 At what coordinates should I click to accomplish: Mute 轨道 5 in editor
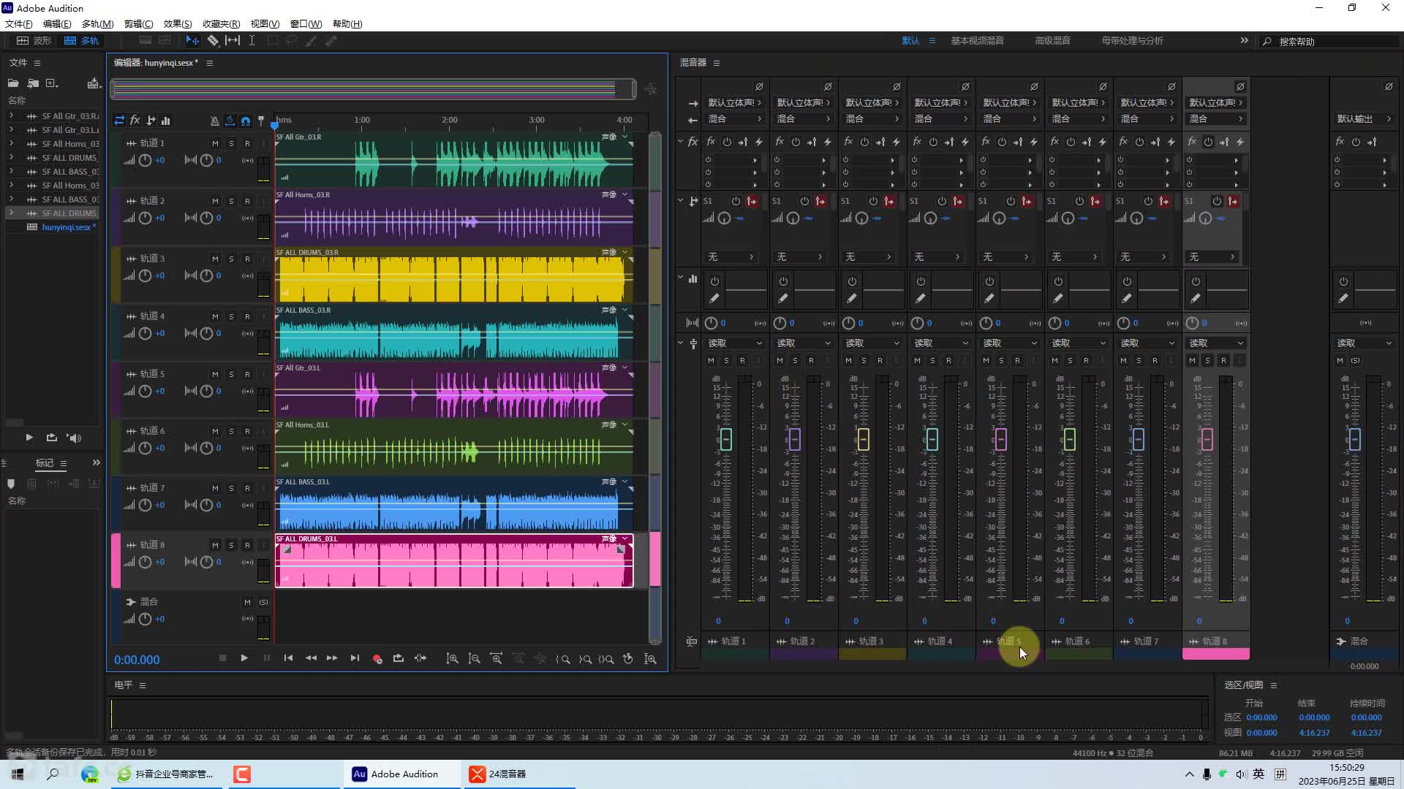click(x=215, y=374)
